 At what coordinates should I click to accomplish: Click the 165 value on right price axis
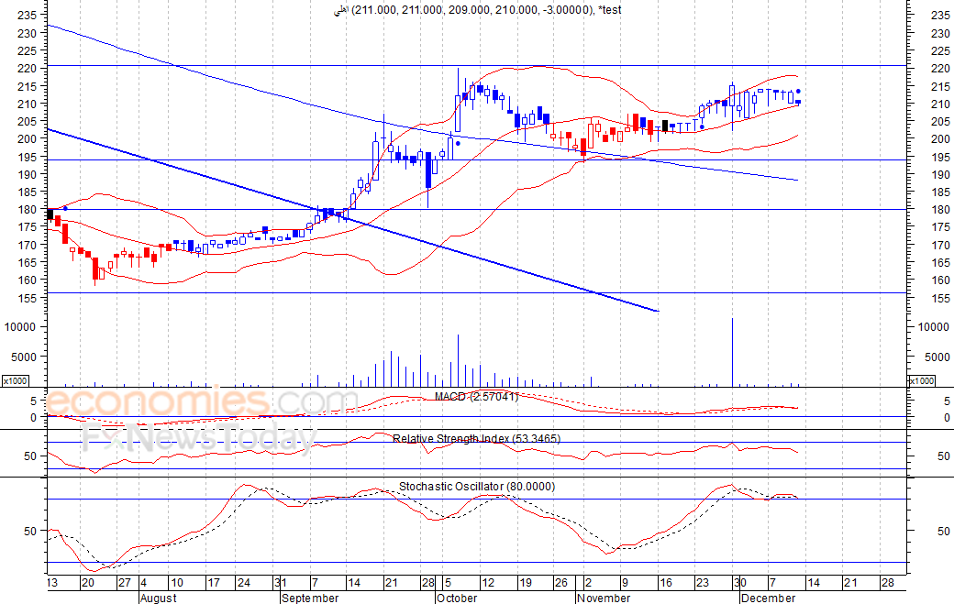(x=940, y=263)
